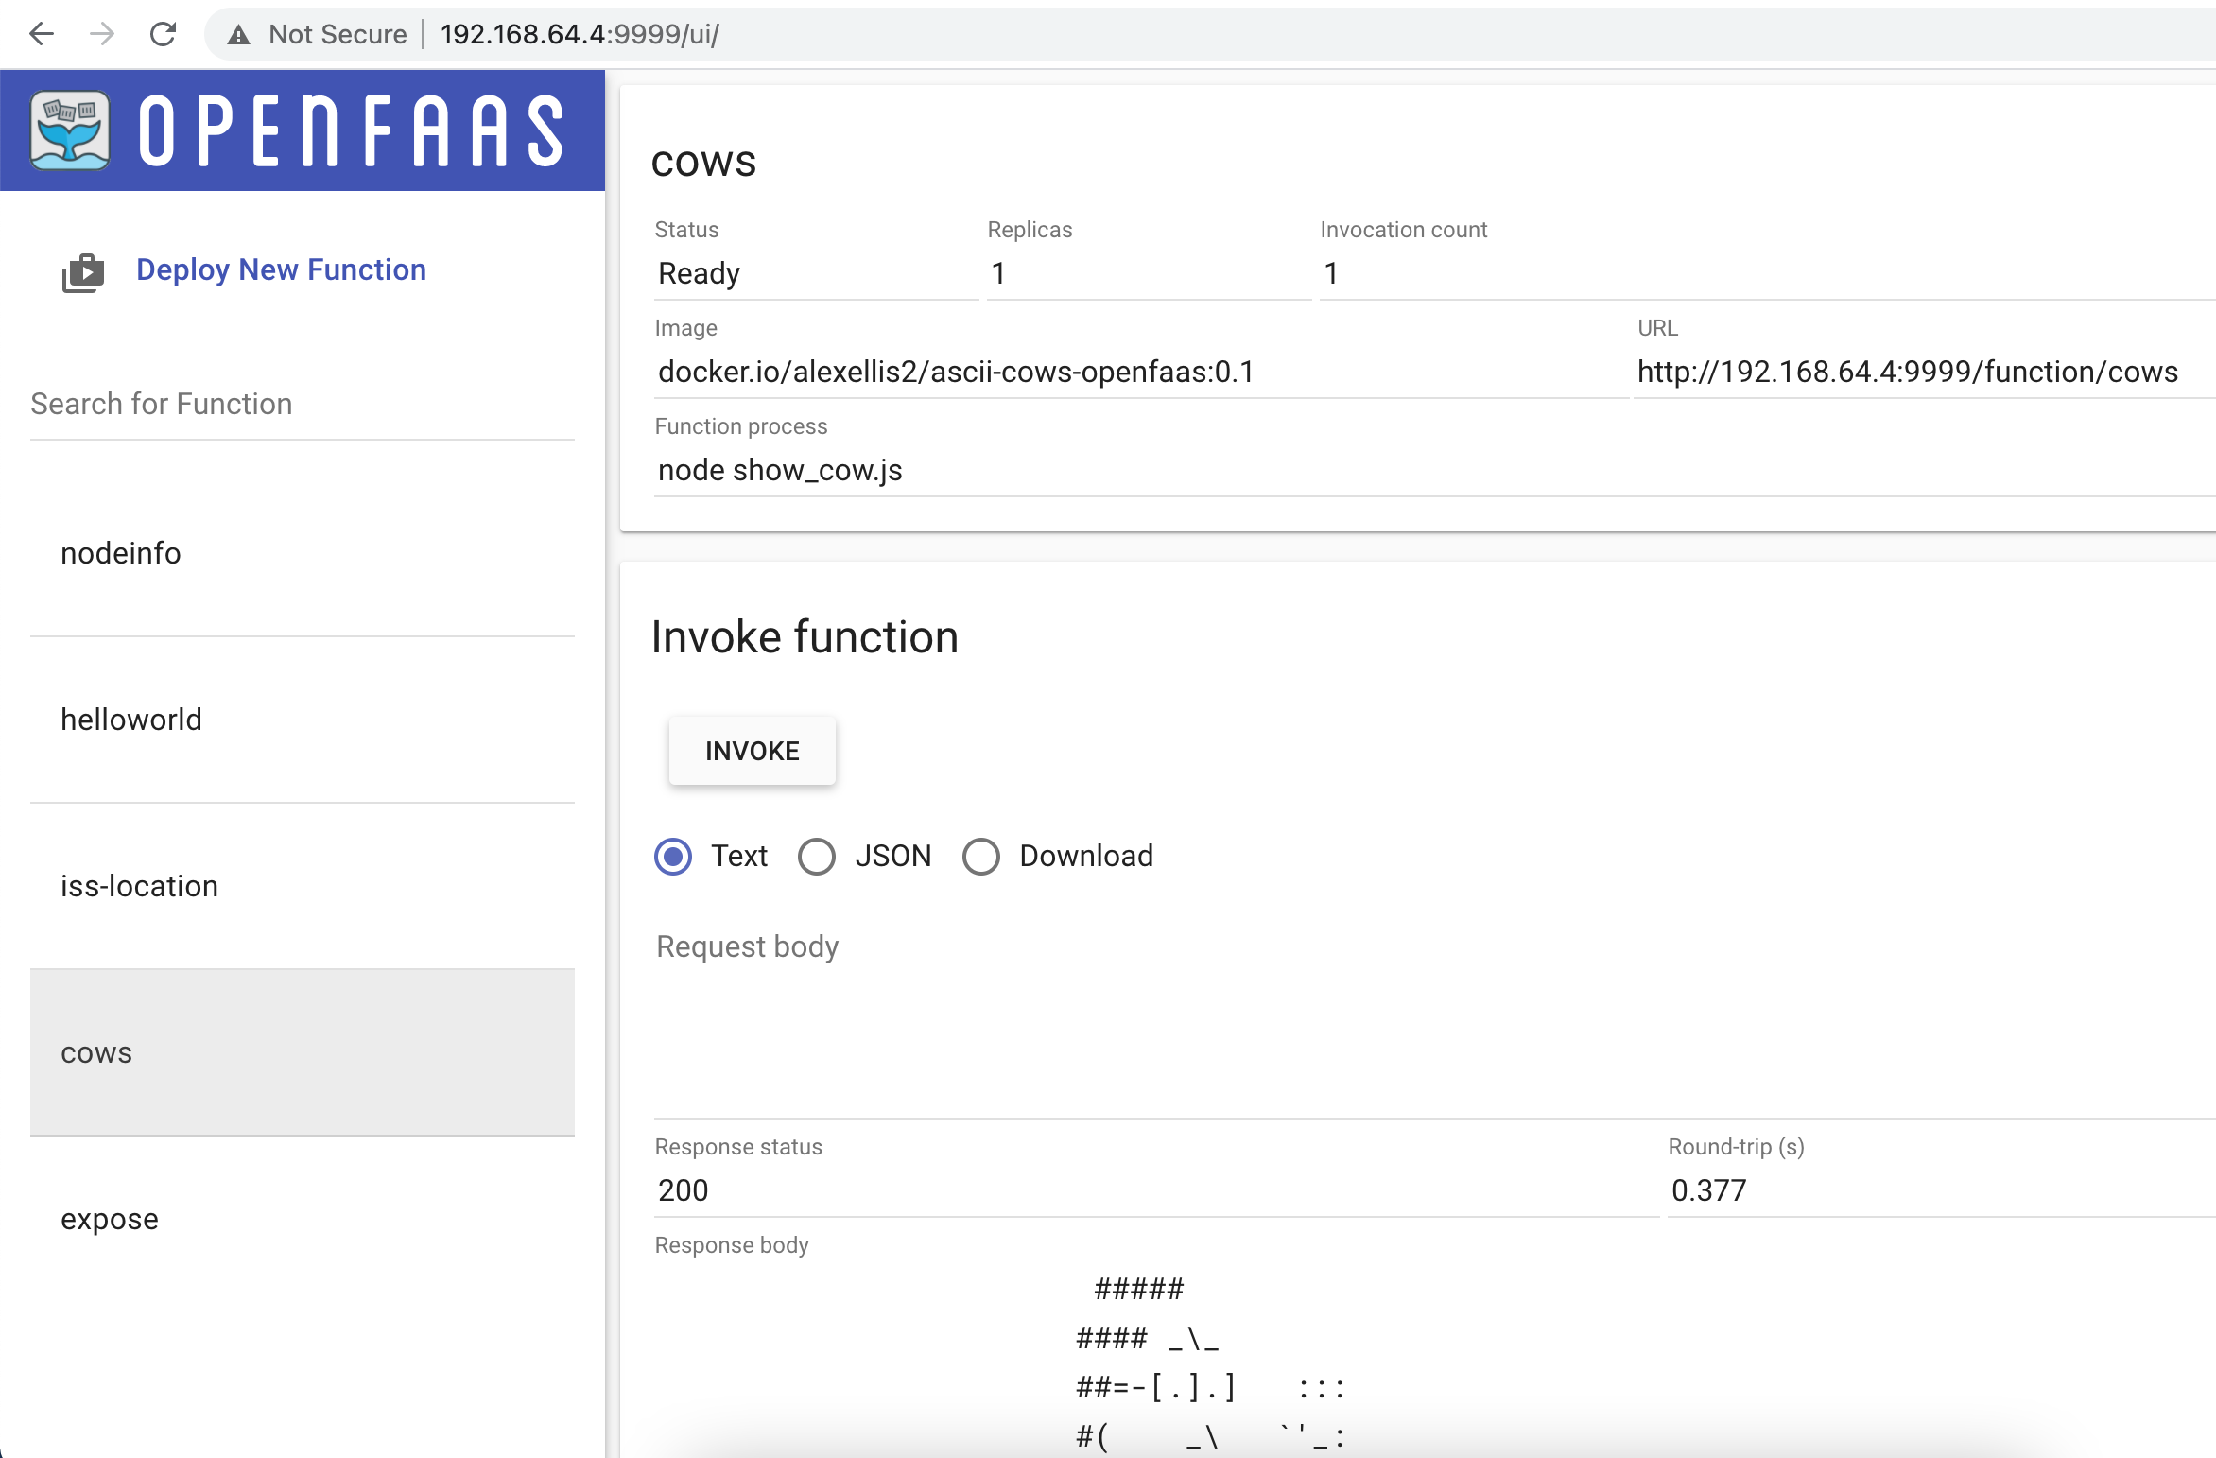Click the Not Secure warning triangle icon
Image resolution: width=2216 pixels, height=1458 pixels.
pyautogui.click(x=239, y=35)
